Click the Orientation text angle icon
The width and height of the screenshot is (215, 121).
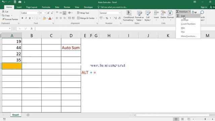(x=70, y=13)
